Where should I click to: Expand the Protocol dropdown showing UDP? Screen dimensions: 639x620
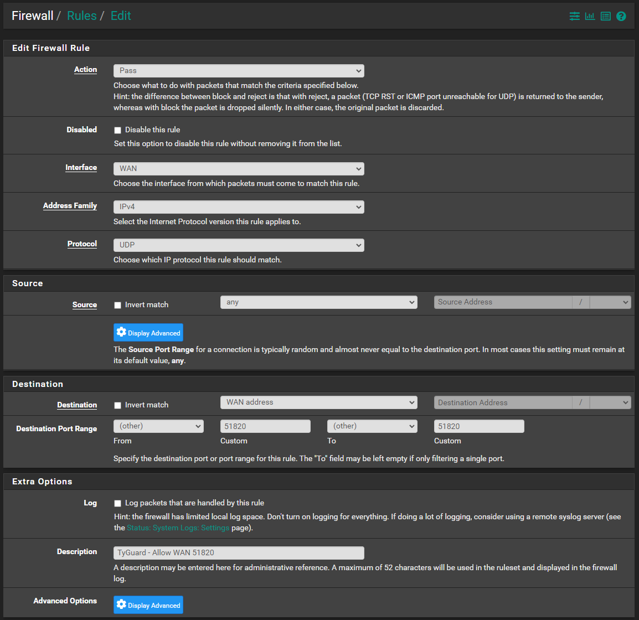point(239,245)
